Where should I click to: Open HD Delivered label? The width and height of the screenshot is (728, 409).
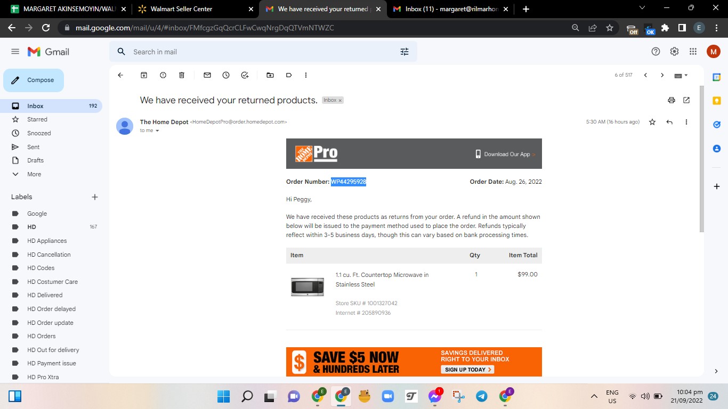(51, 295)
